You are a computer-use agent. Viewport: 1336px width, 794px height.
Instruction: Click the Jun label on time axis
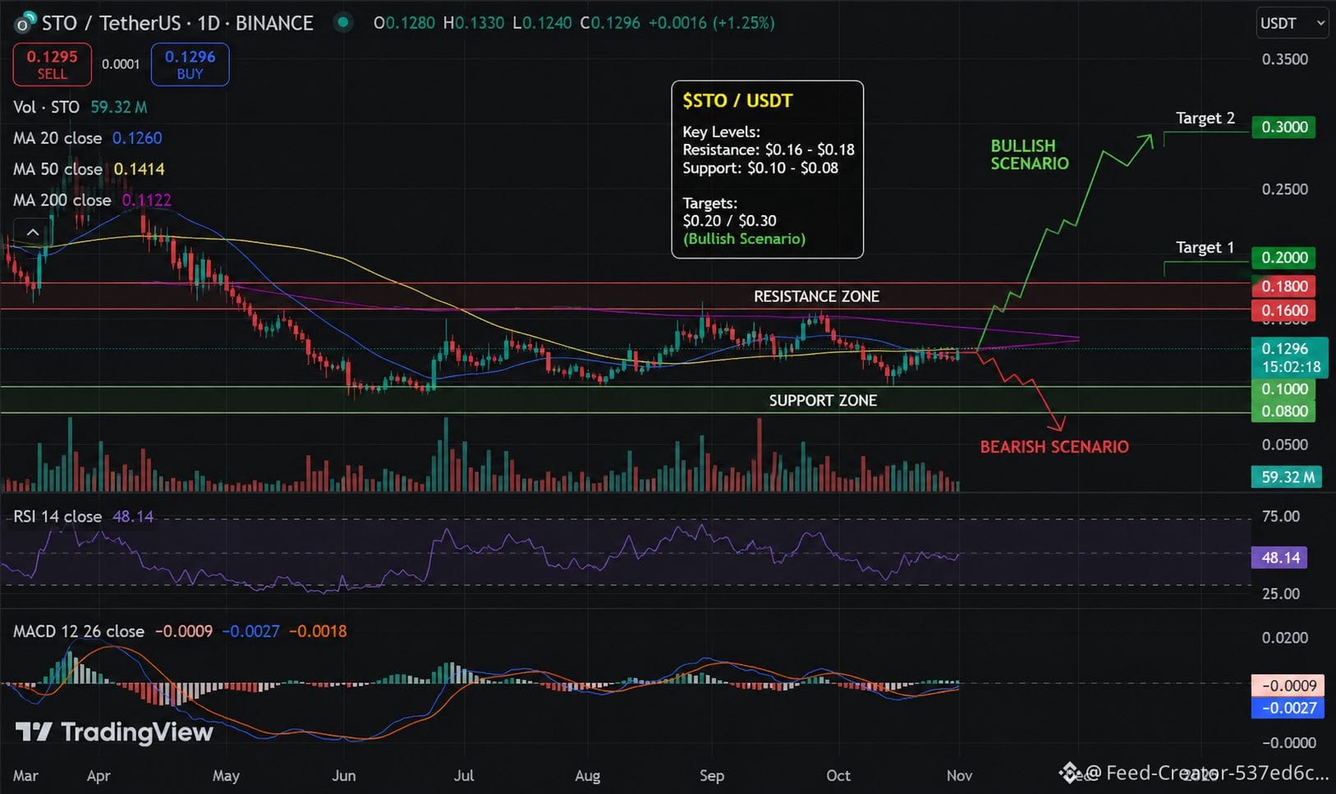[343, 775]
